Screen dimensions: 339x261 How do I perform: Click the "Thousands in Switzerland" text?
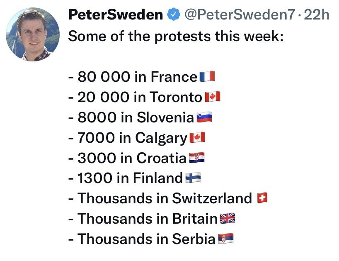(160, 198)
